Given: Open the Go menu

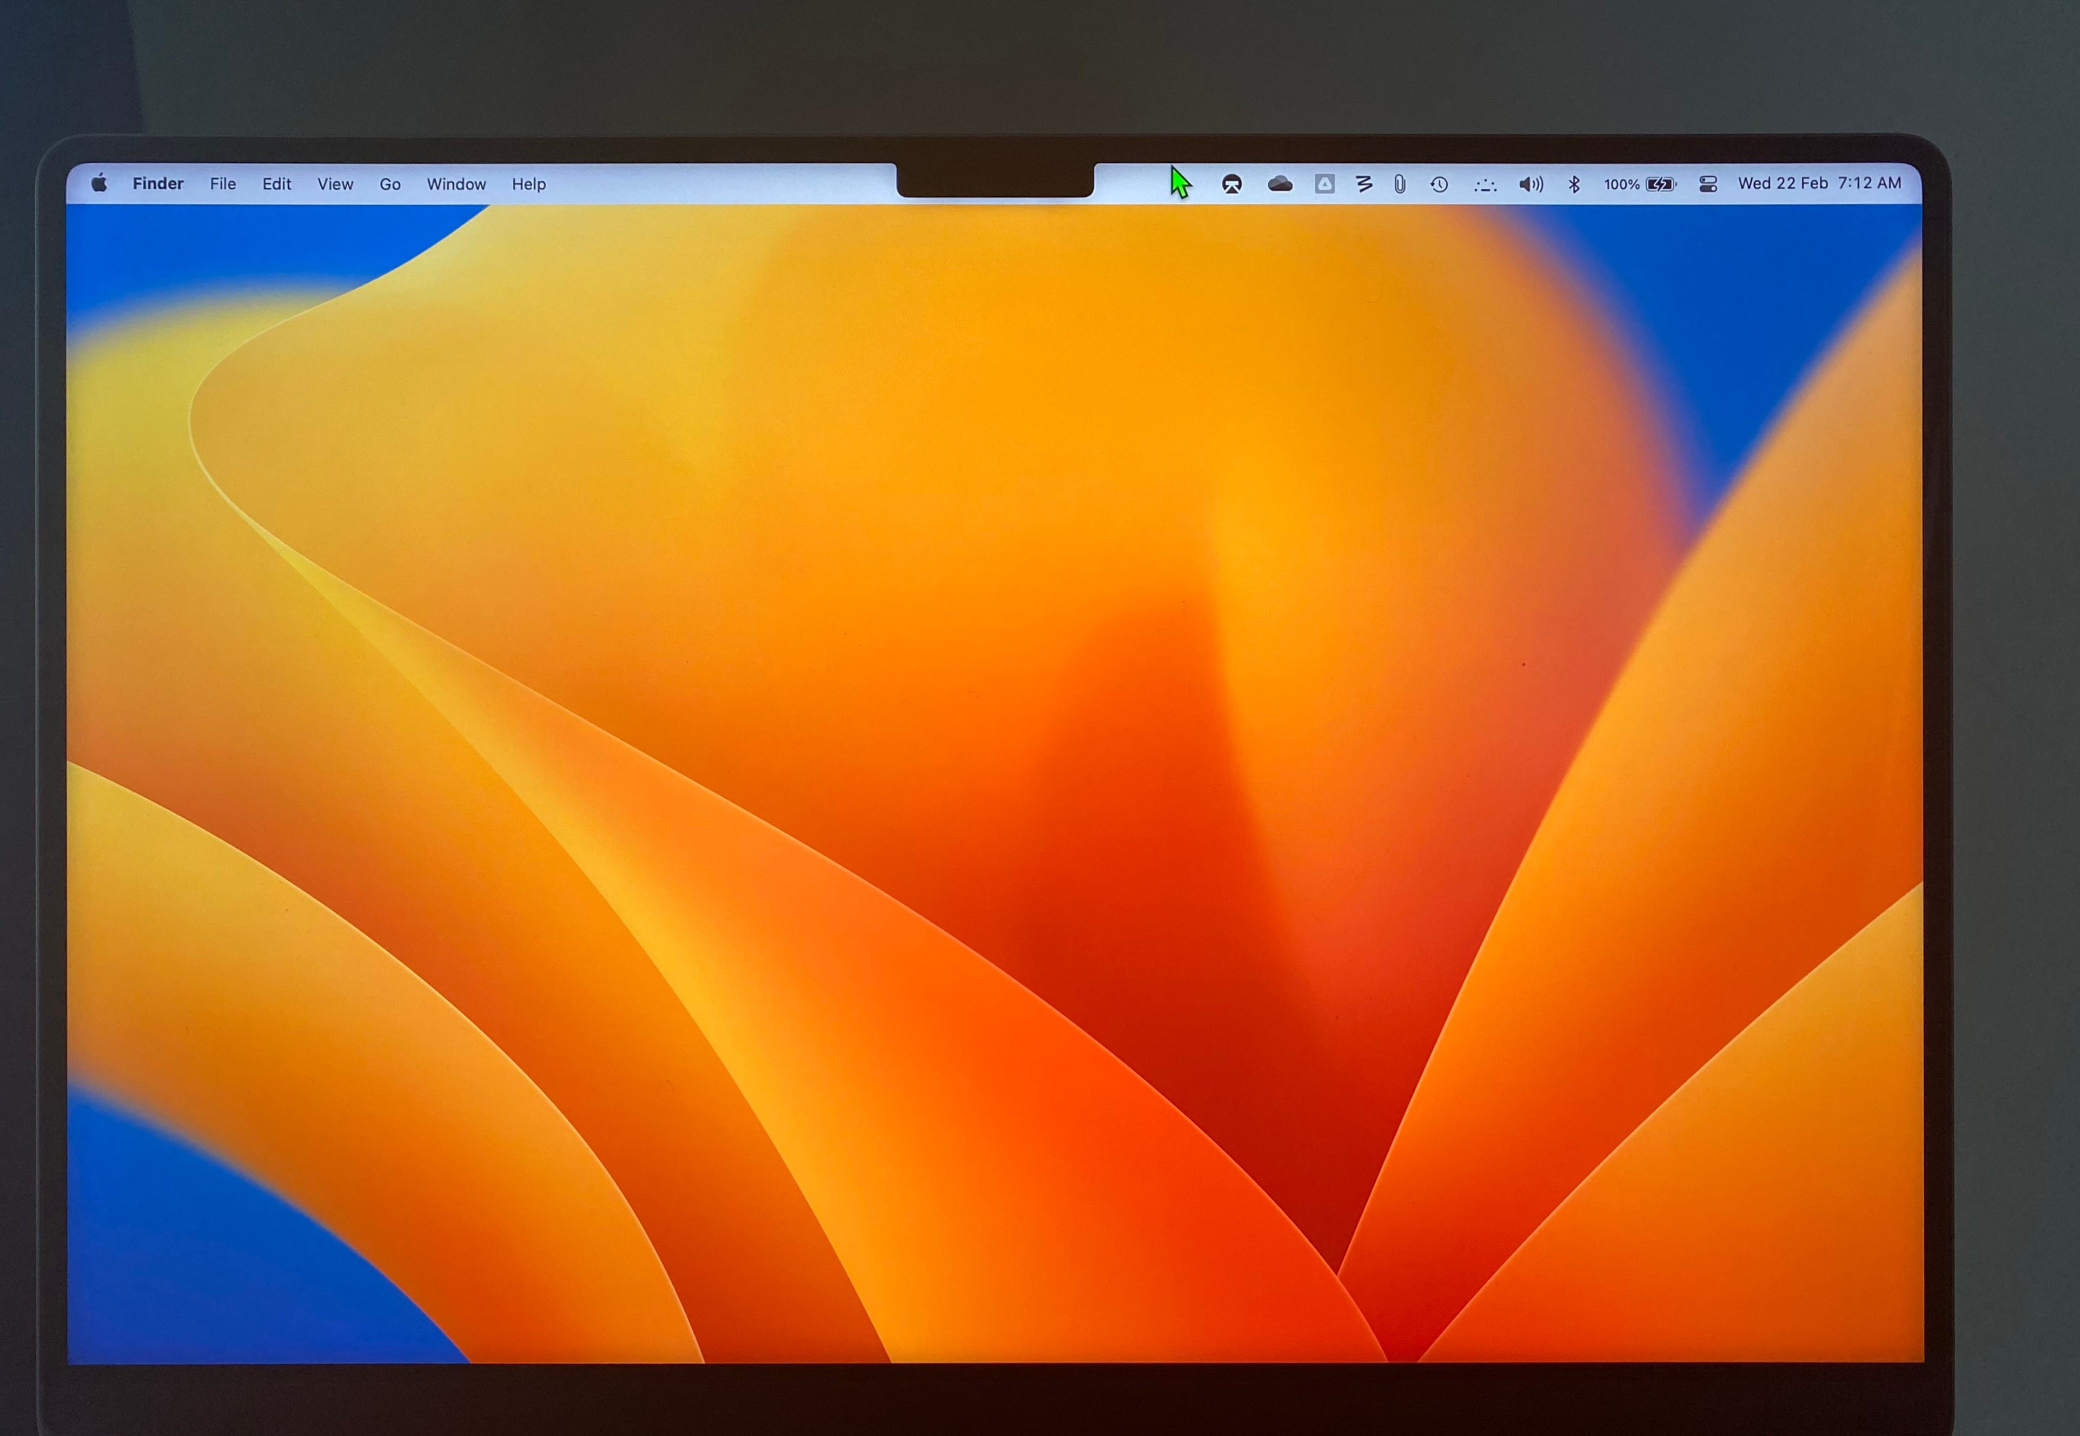Looking at the screenshot, I should click(390, 183).
